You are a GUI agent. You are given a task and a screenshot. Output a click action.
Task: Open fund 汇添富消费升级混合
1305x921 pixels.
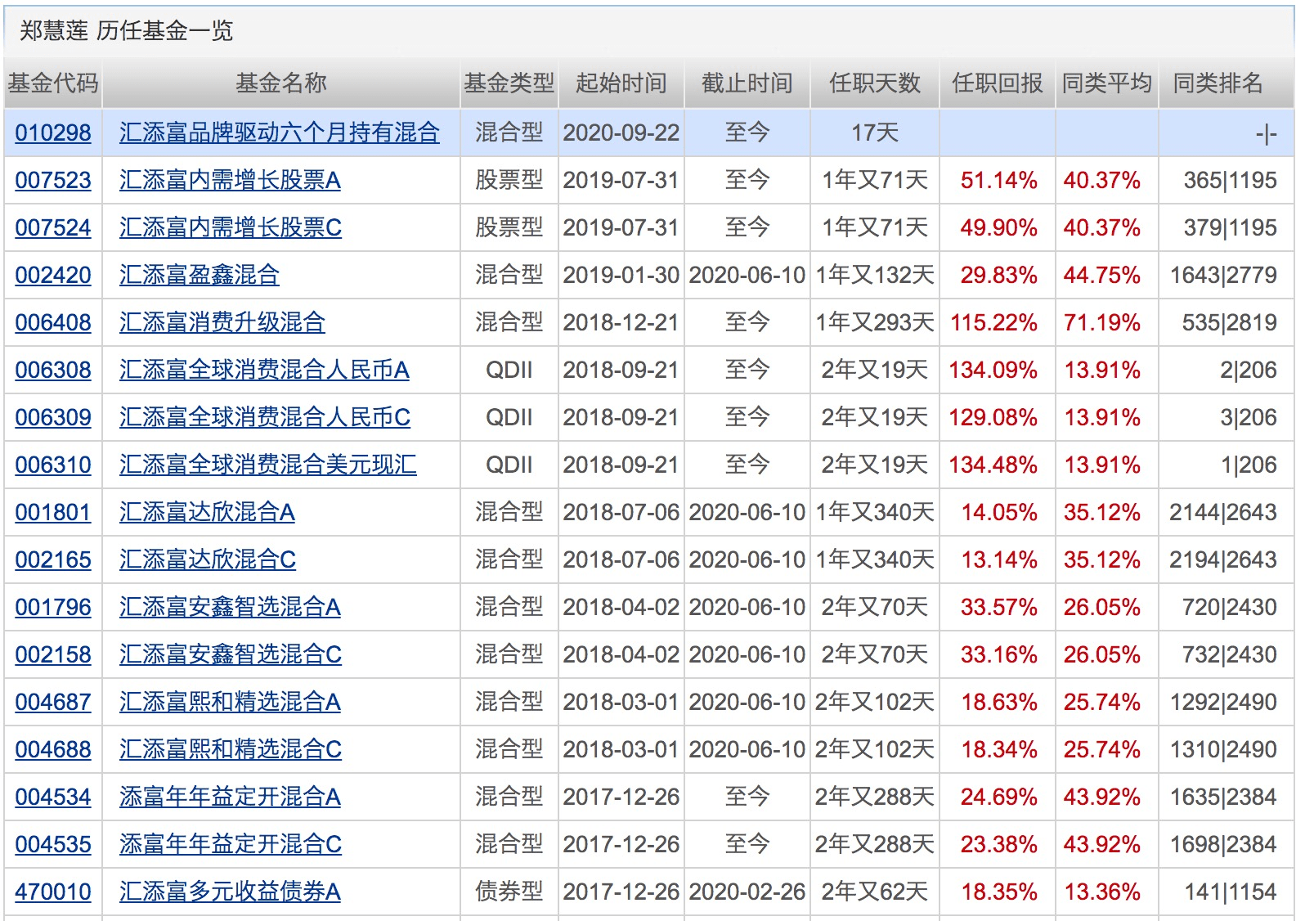click(222, 322)
